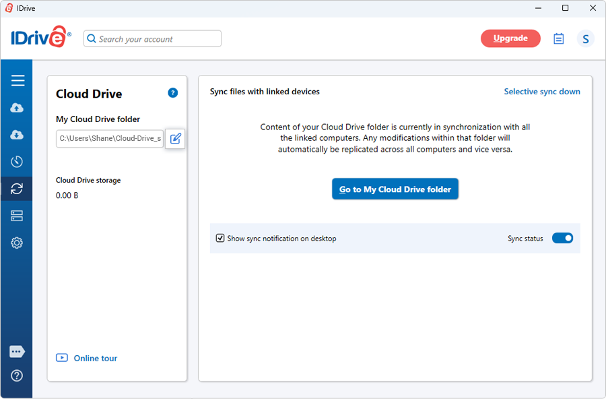The image size is (606, 399).
Task: Select the Restore icon in the sidebar
Action: point(18,134)
